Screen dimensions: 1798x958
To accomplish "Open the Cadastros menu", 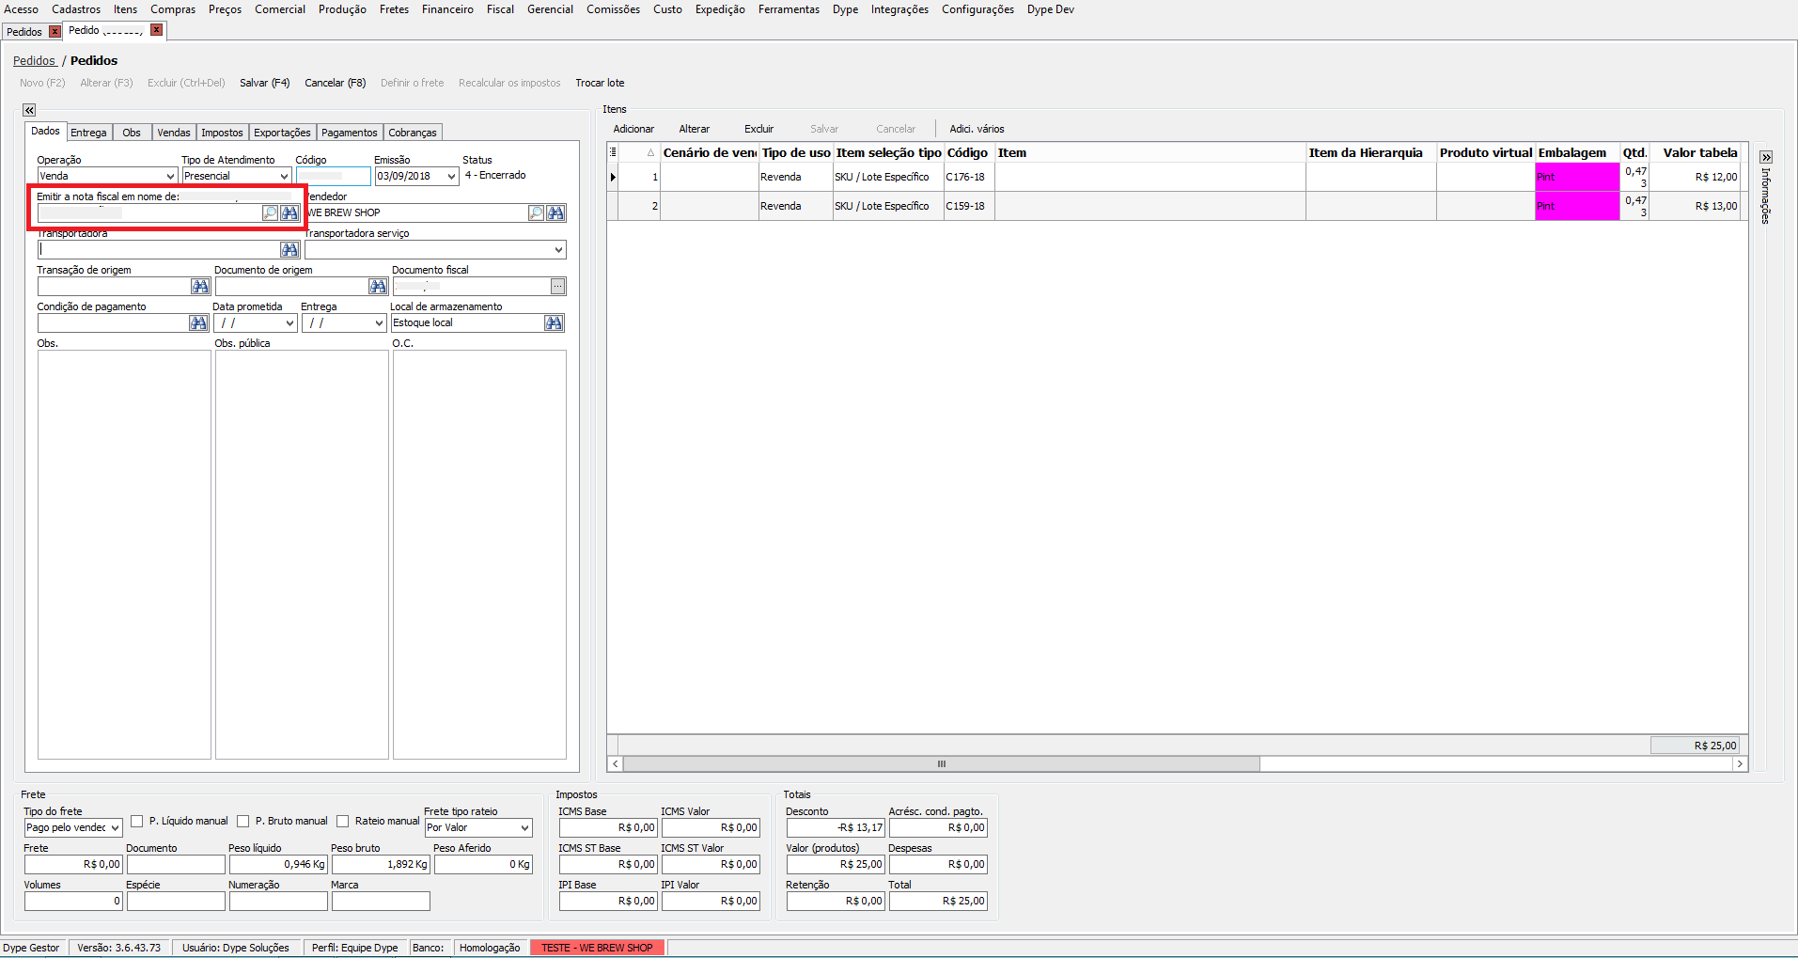I will click(76, 9).
